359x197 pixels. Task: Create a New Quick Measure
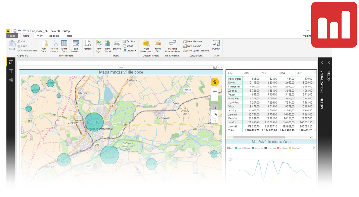point(196,51)
